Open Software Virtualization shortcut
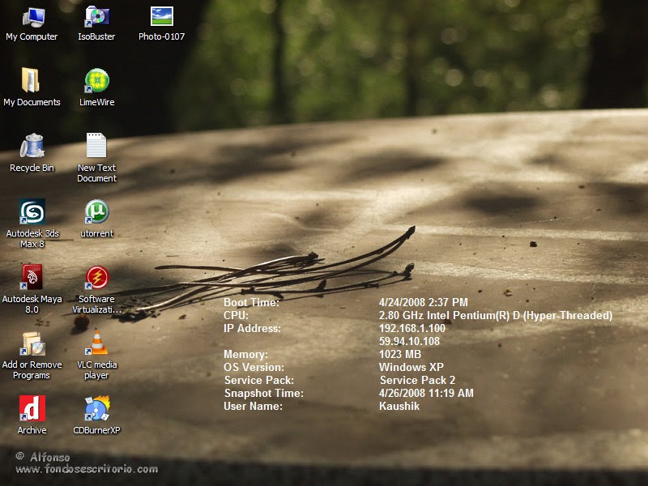 tap(96, 276)
